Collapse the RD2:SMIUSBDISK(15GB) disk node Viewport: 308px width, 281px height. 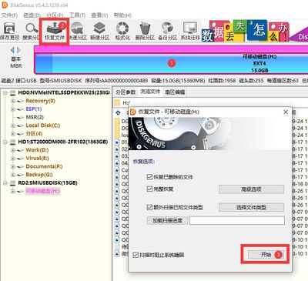point(5,183)
